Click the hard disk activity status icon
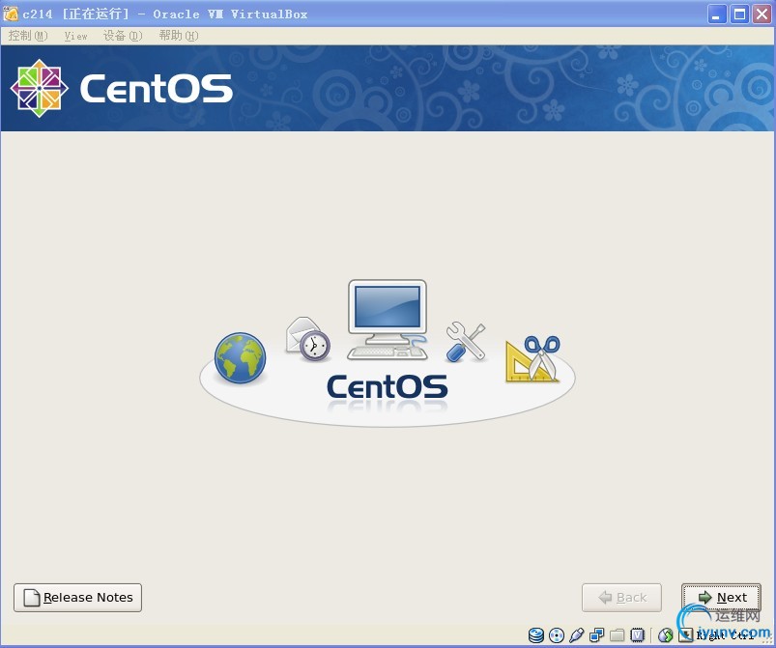 pos(536,635)
